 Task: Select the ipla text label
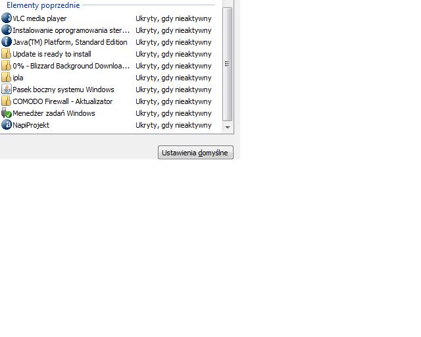[18, 78]
